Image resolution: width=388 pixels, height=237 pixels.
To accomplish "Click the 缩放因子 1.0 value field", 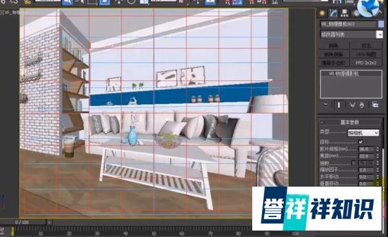I will coord(367,170).
